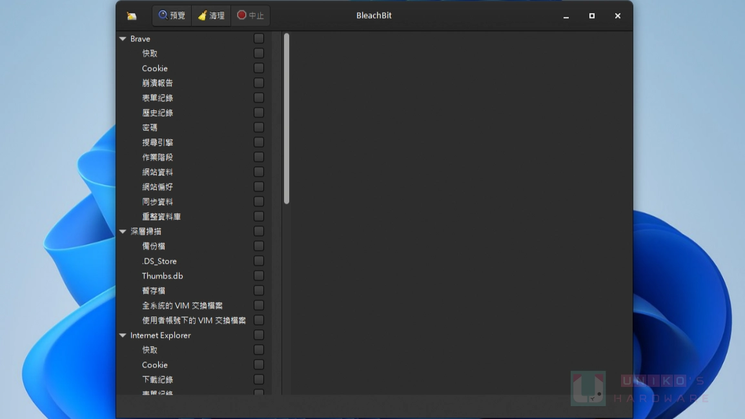The width and height of the screenshot is (745, 419).
Task: Click the 重整資料庫 row label
Action: [161, 217]
